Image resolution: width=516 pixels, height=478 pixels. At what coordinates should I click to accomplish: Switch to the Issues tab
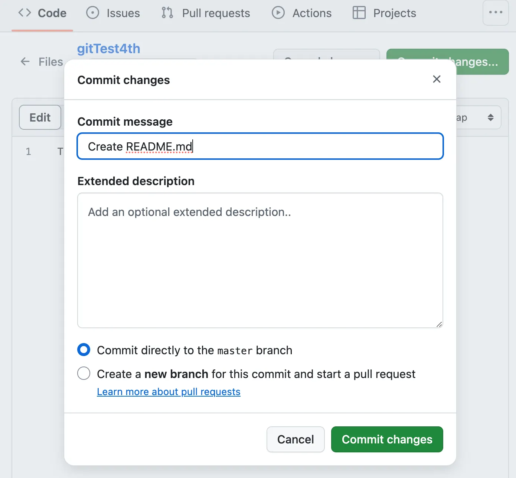pos(123,13)
